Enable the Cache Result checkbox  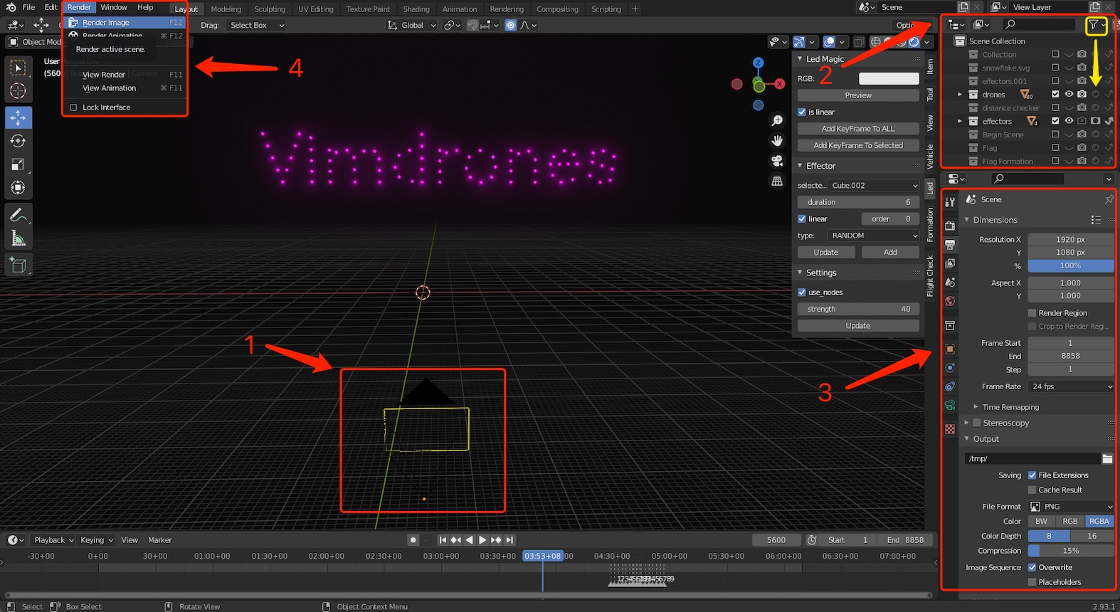[x=1032, y=490]
